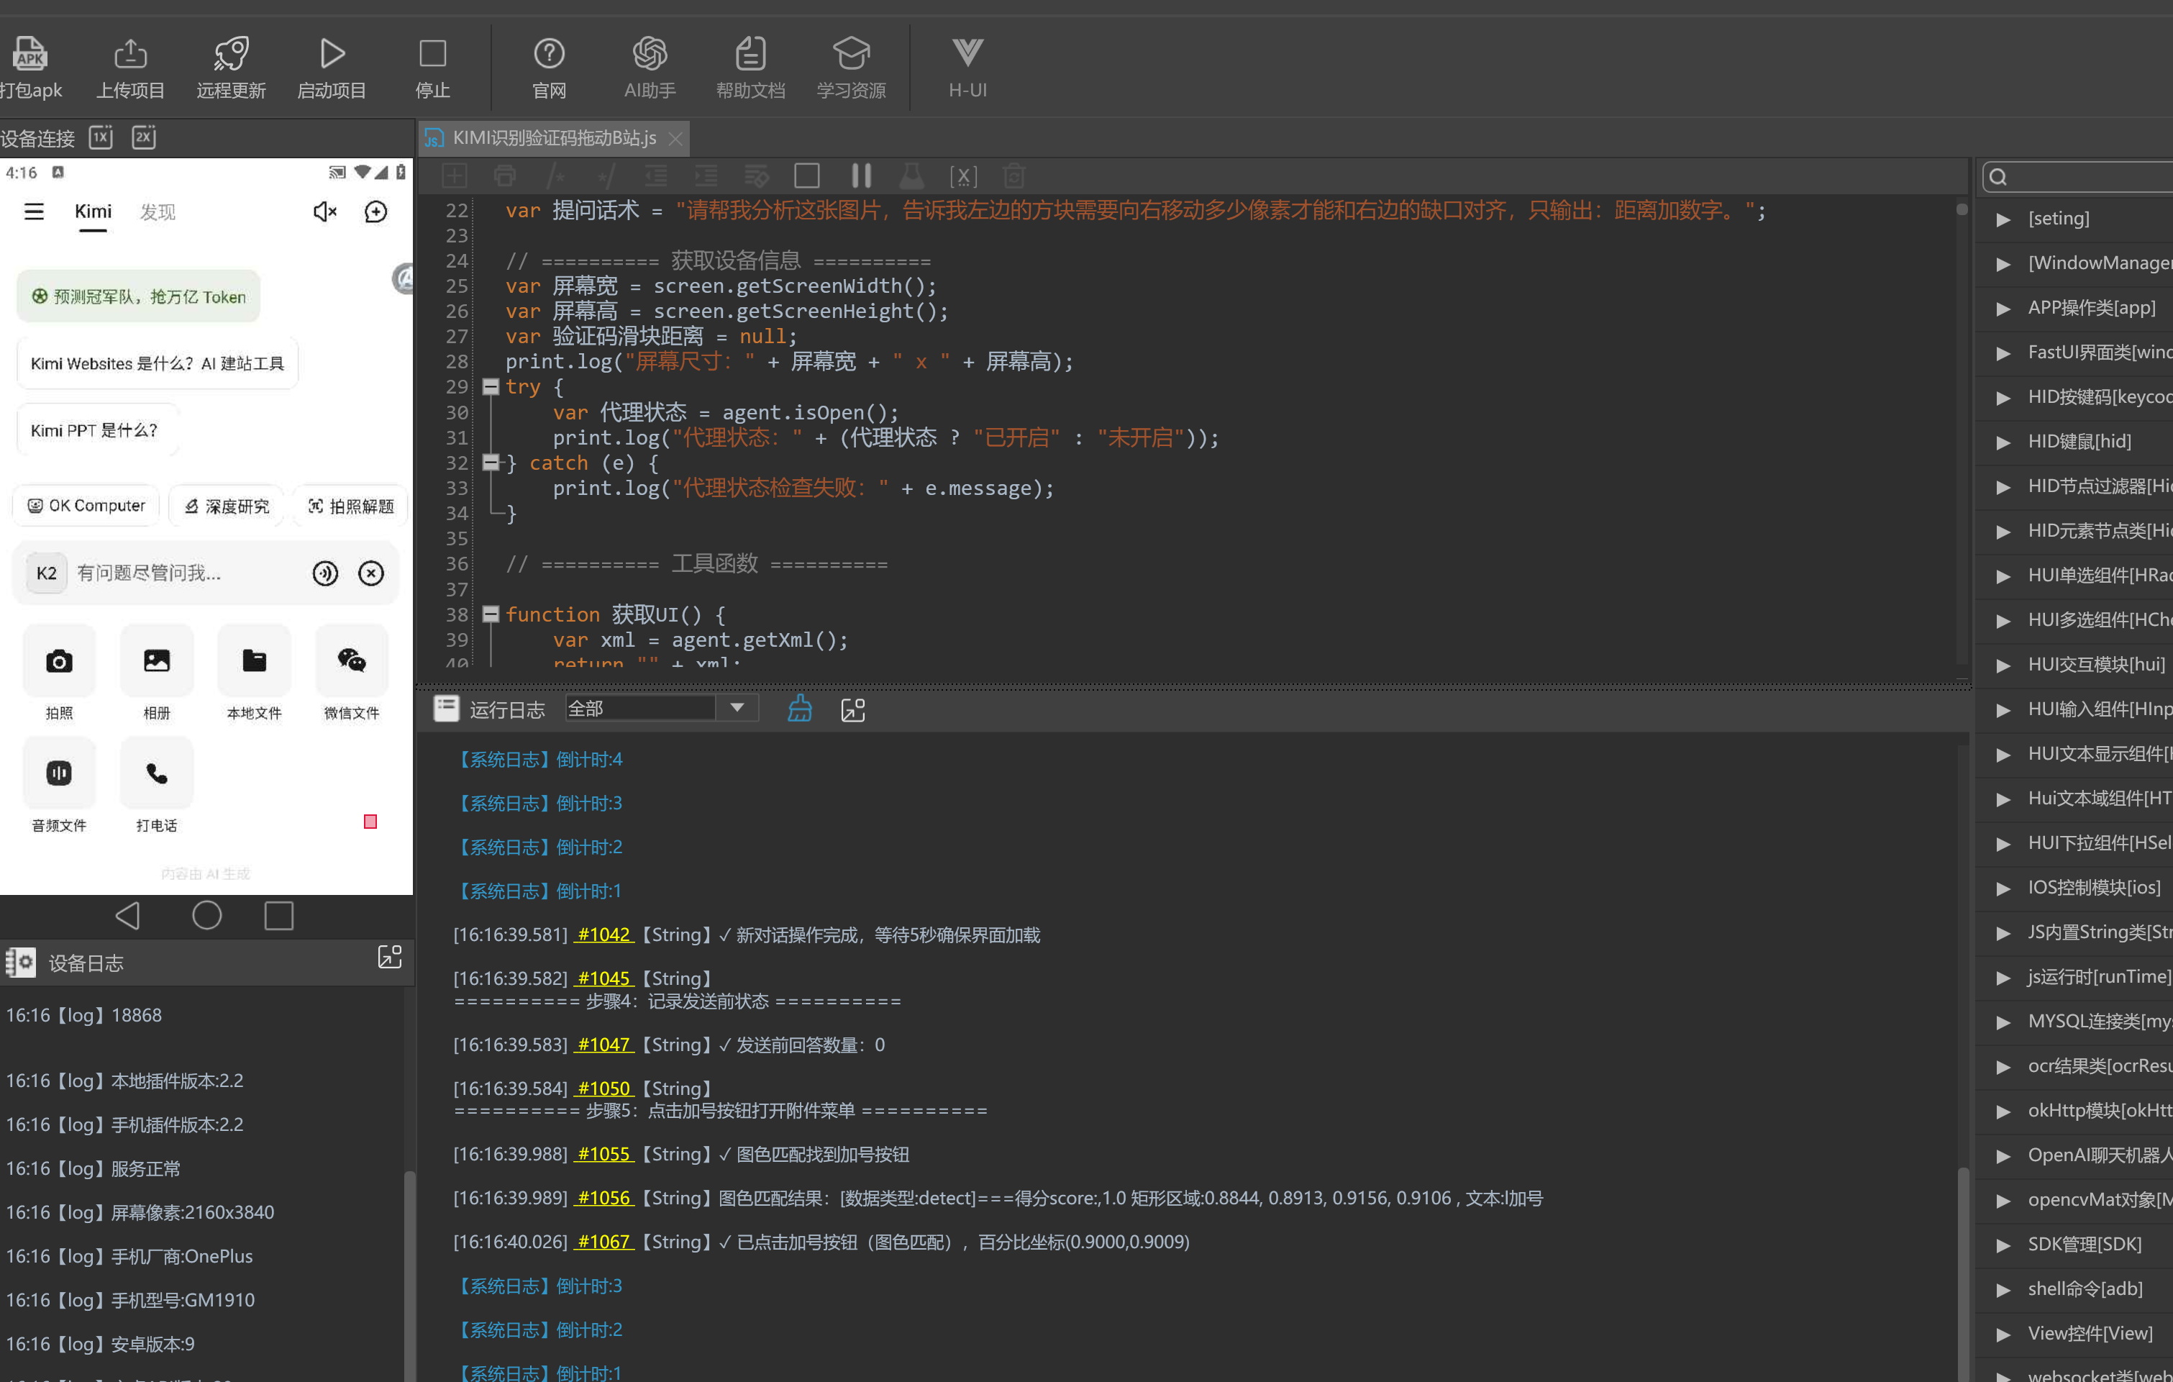Click the outdent icon in editor toolbar
The height and width of the screenshot is (1382, 2173).
(656, 175)
